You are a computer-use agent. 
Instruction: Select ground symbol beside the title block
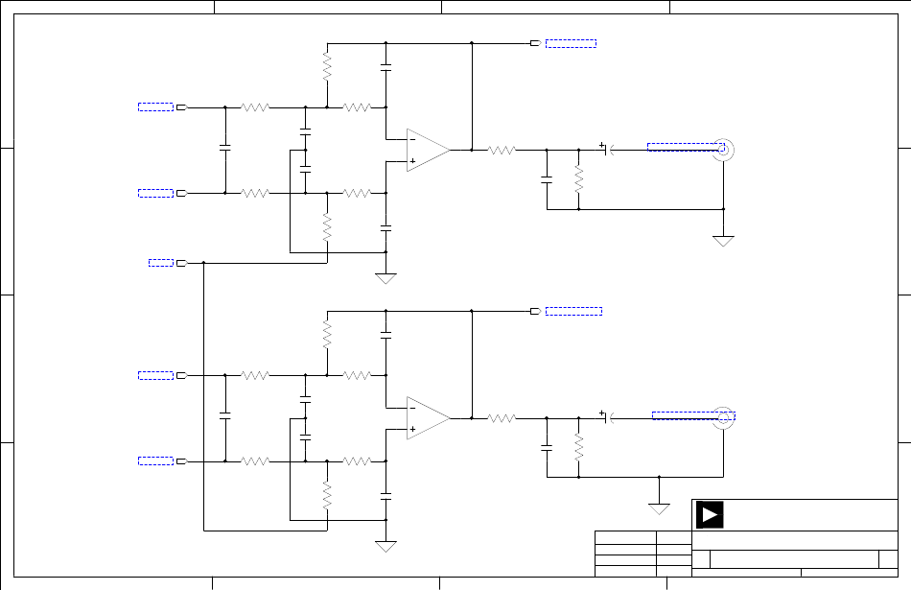[659, 509]
